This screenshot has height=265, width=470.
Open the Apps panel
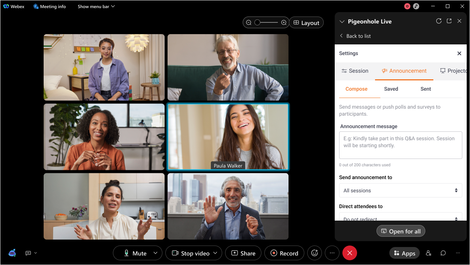pos(405,253)
